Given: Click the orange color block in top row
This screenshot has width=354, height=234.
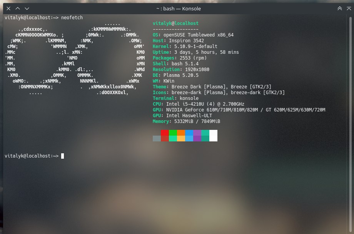Looking at the screenshot, I should (x=181, y=133).
